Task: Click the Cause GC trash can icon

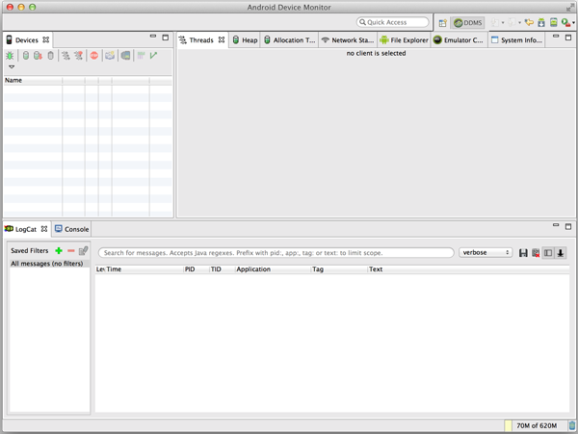Action: click(x=50, y=56)
